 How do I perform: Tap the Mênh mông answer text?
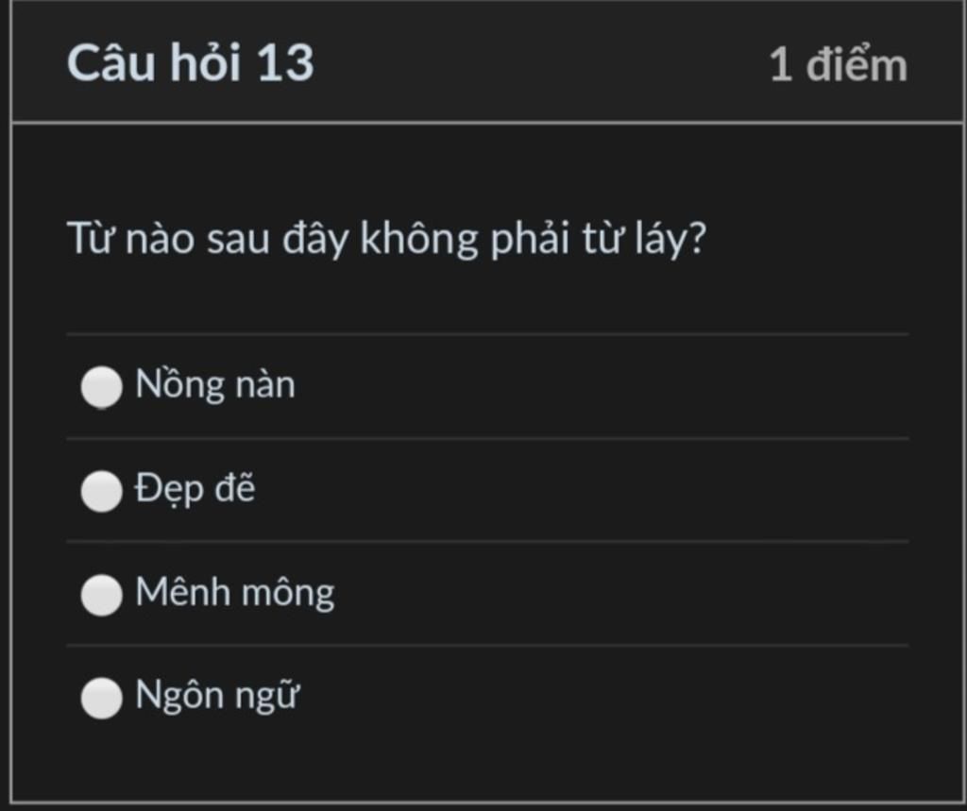235,593
